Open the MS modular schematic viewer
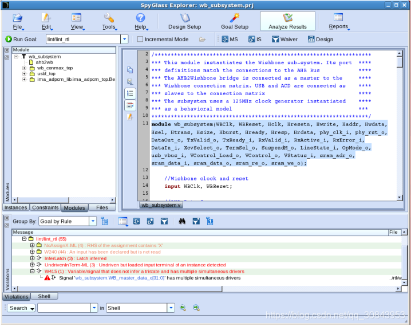 click(x=230, y=40)
